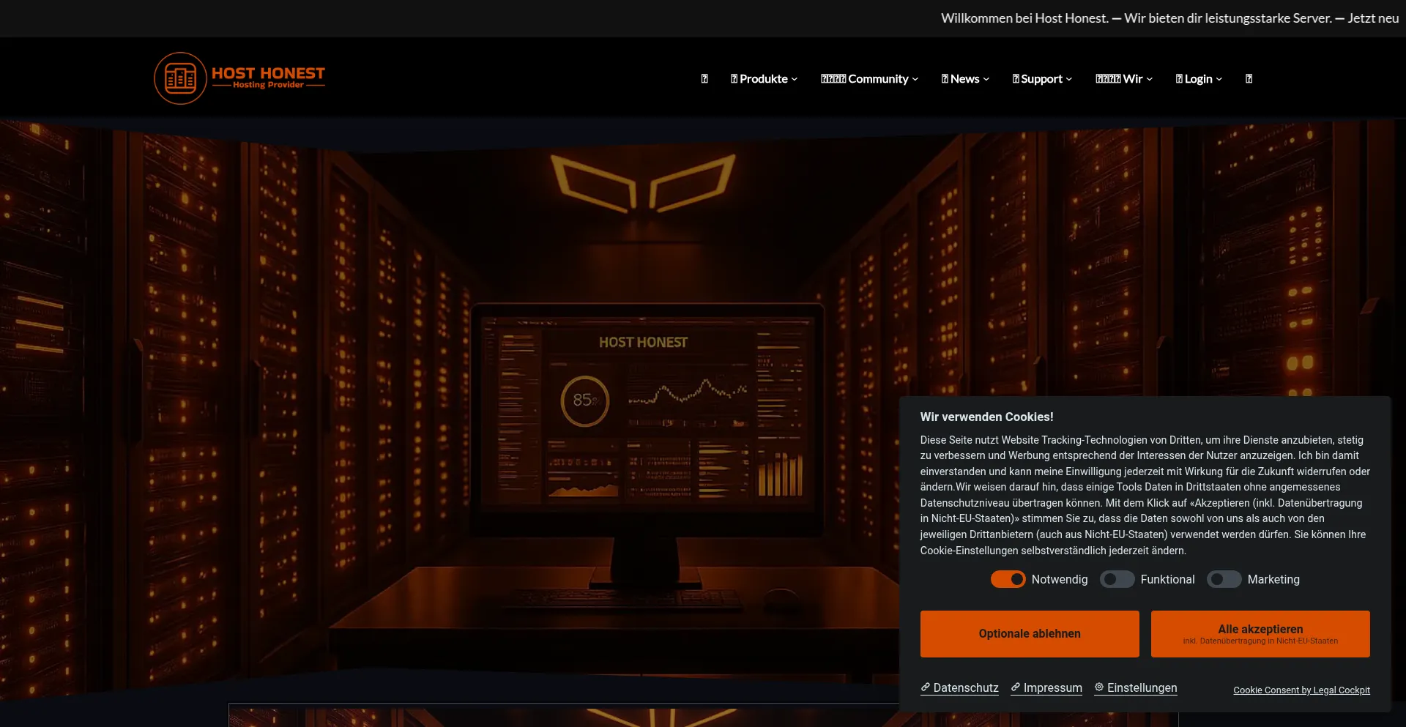1406x727 pixels.
Task: Click the small icon before News
Action: click(945, 79)
